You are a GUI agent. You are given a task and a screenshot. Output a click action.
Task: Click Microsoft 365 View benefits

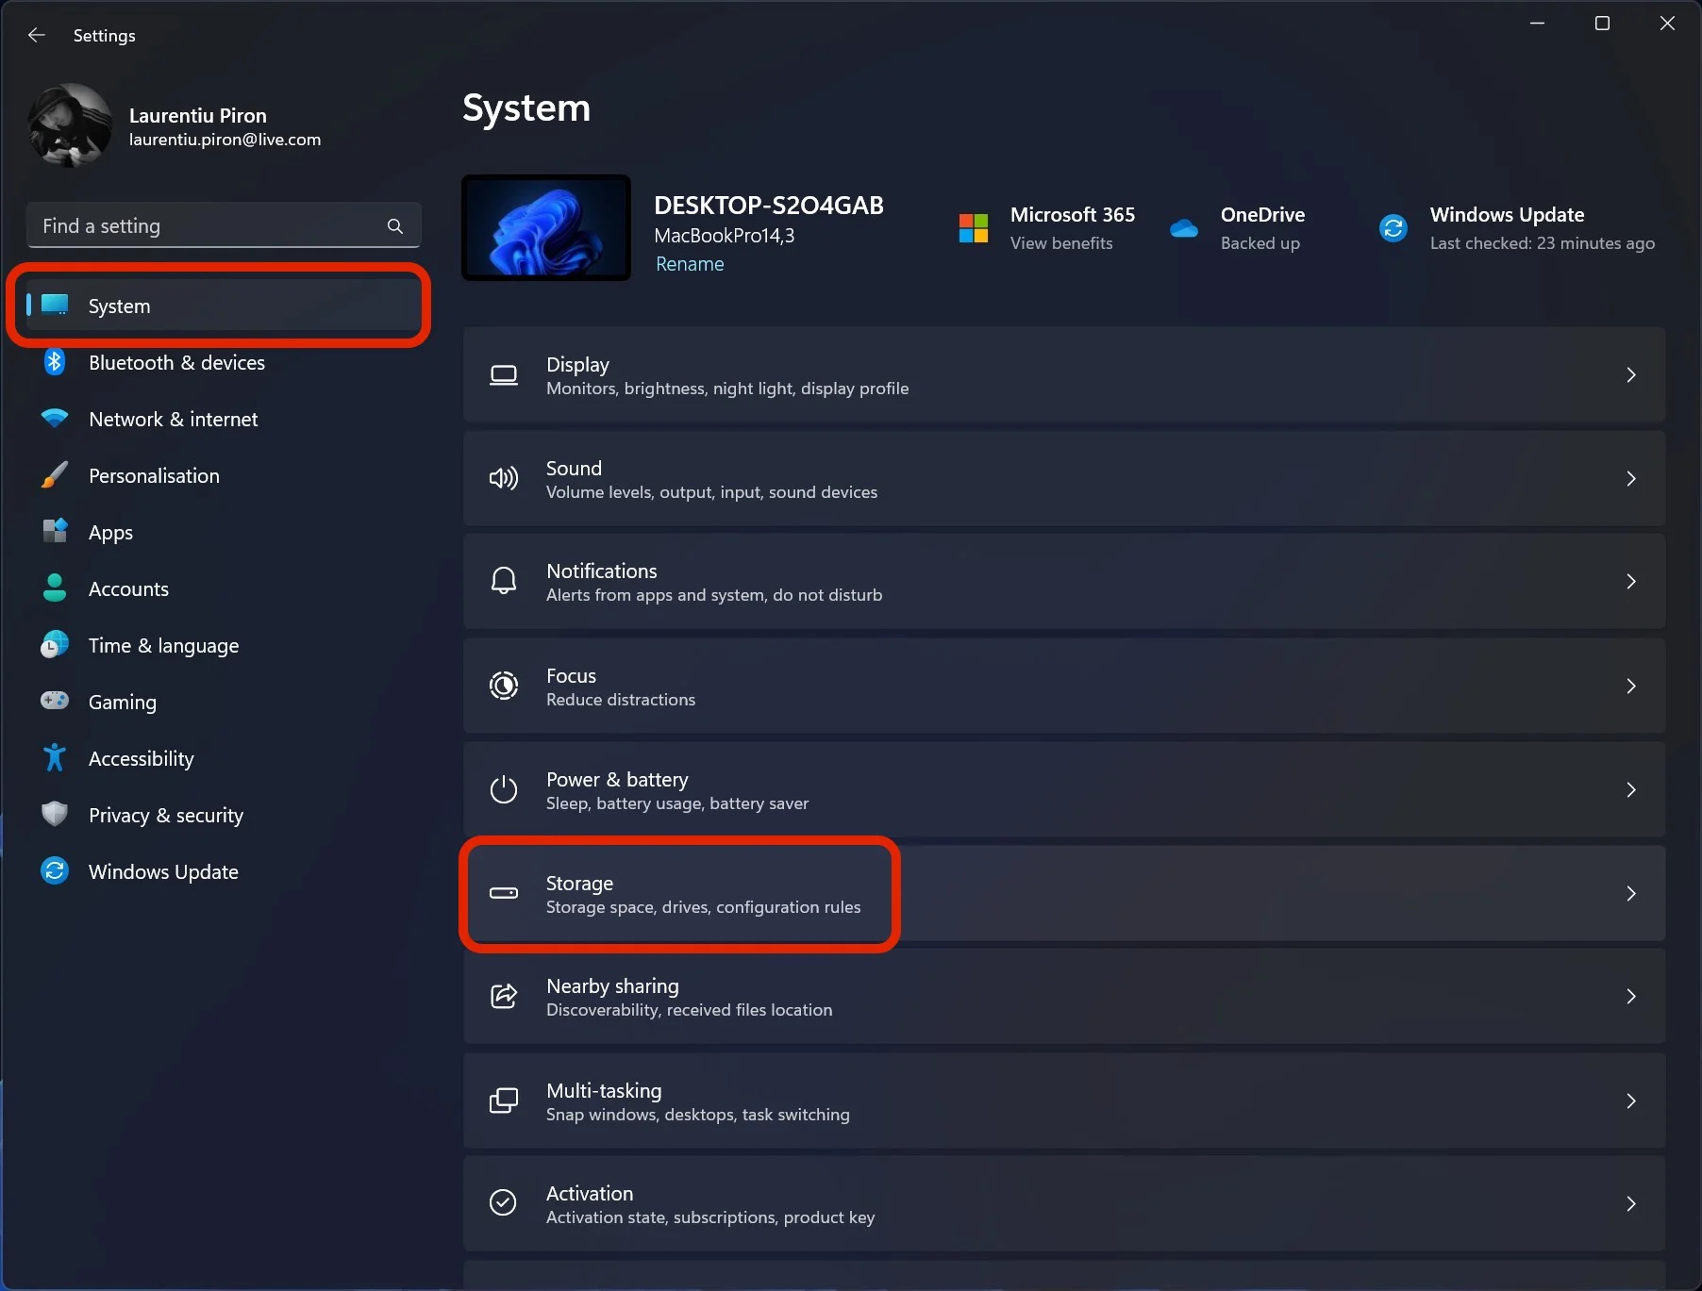point(1061,243)
